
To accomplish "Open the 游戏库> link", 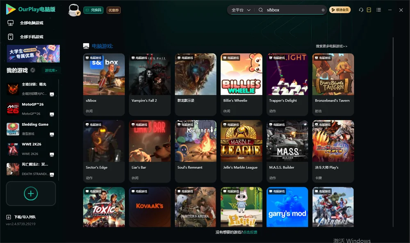I will pyautogui.click(x=51, y=71).
